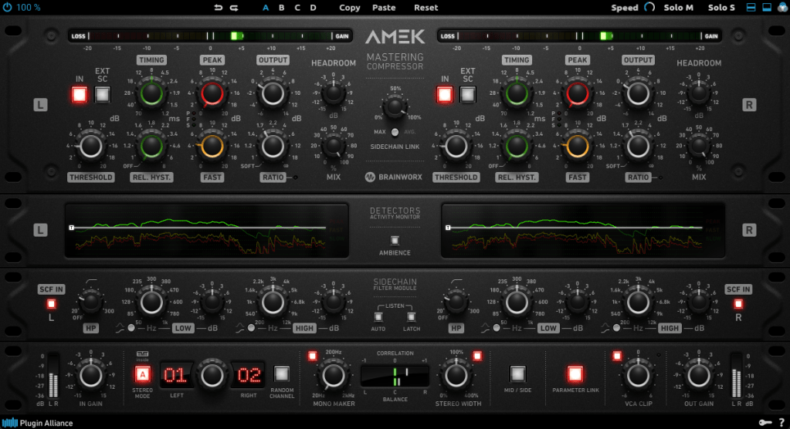
Task: Toggle the Random Channel button
Action: click(282, 375)
